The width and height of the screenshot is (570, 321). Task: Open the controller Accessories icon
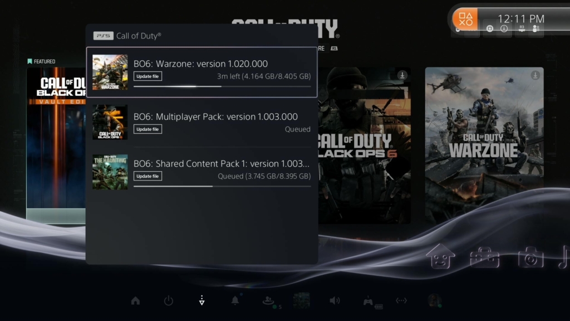coord(368,301)
